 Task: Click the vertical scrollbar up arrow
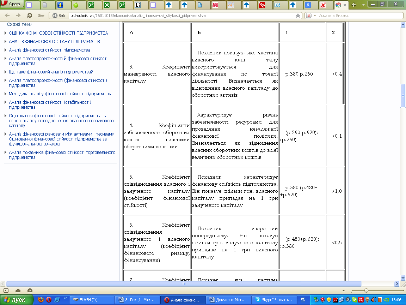click(x=403, y=25)
